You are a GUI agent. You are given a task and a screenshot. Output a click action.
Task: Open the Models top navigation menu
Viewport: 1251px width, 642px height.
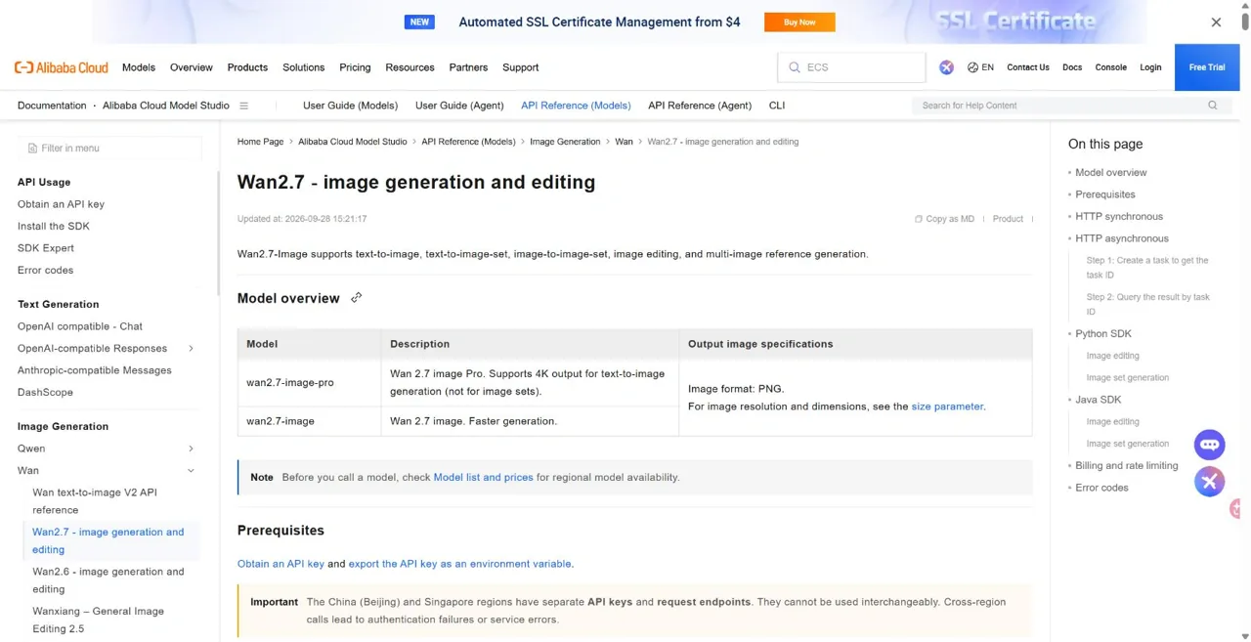tap(139, 67)
